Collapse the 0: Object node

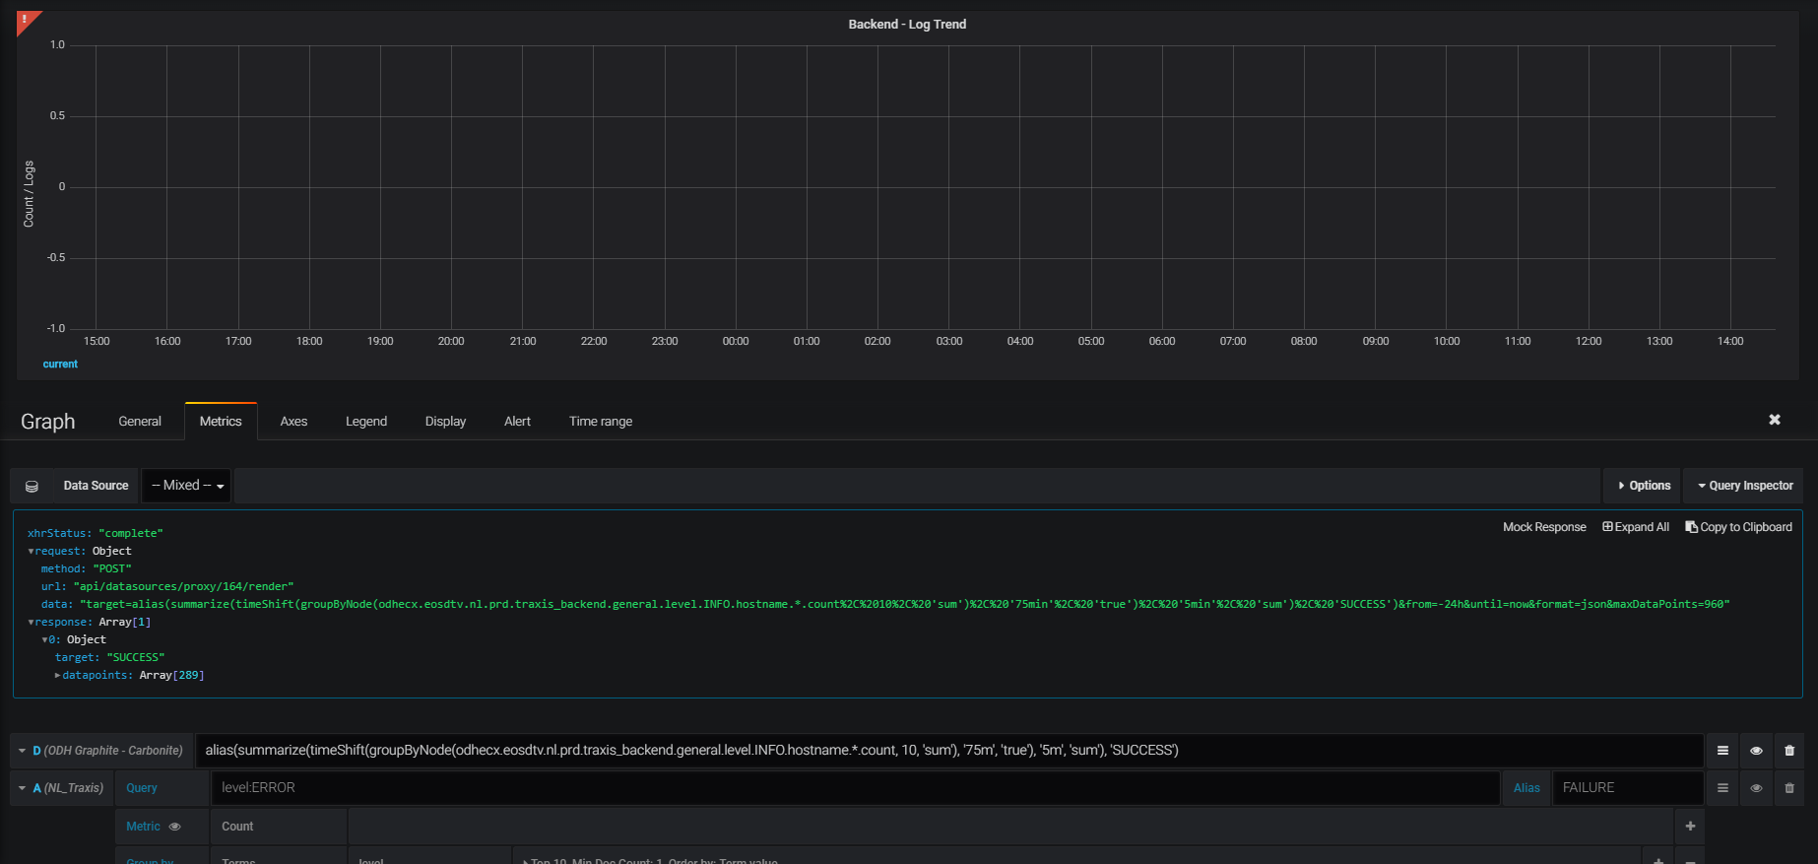click(44, 639)
